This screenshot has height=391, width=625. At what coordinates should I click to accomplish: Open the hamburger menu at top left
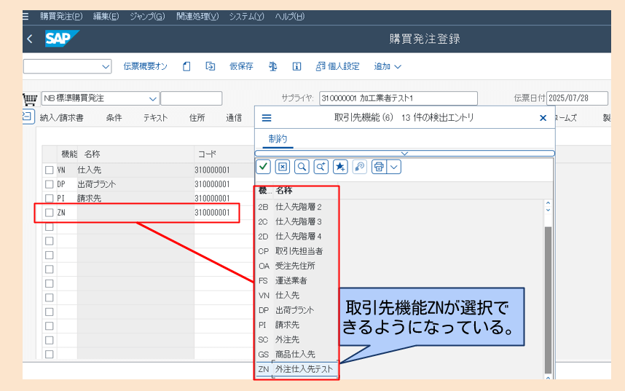click(25, 16)
